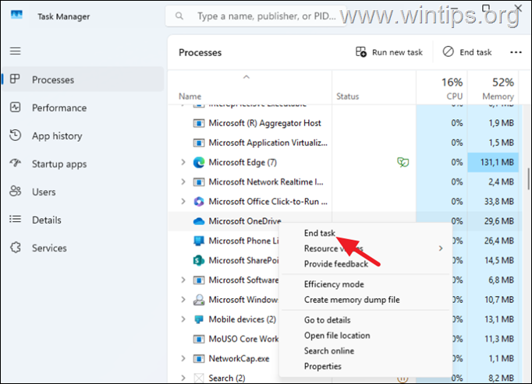
Task: Expand the Microsoft Software row
Action: (x=183, y=280)
